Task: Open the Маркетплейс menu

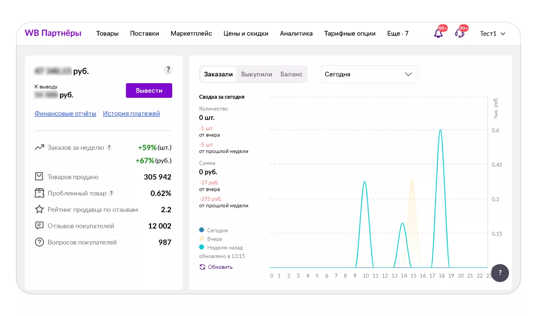Action: [191, 34]
